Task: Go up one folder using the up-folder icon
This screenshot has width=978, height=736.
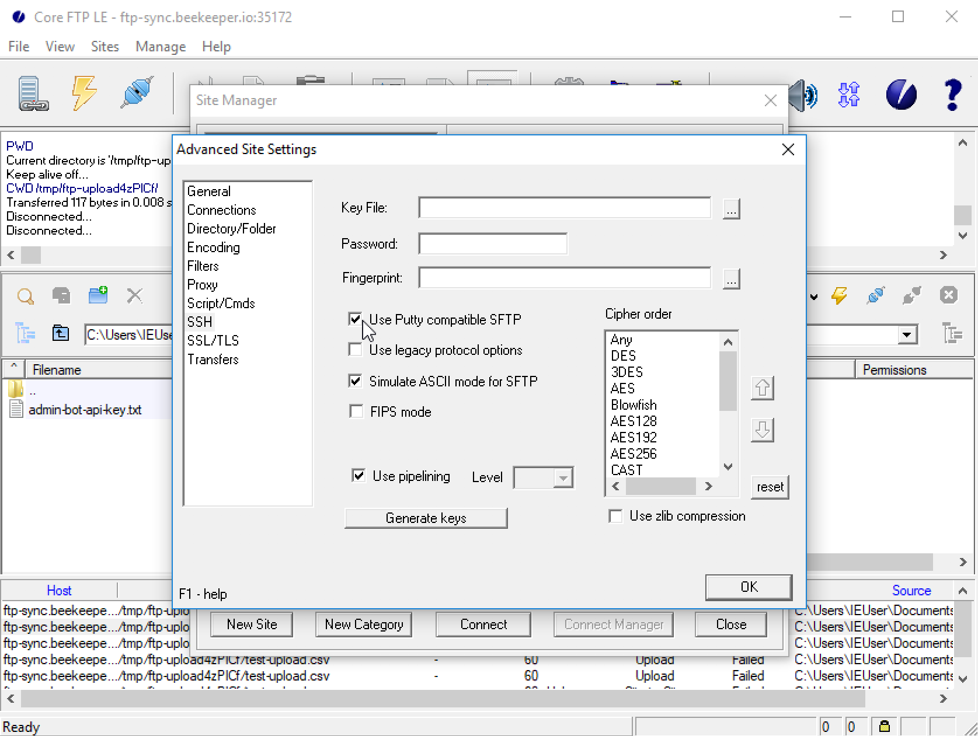Action: tap(61, 333)
